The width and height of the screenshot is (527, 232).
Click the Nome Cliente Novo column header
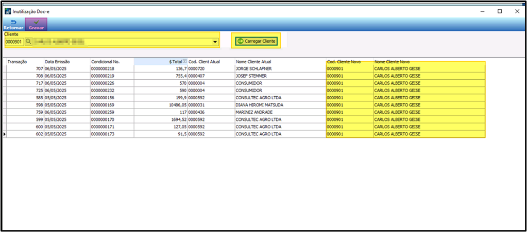tap(429, 62)
